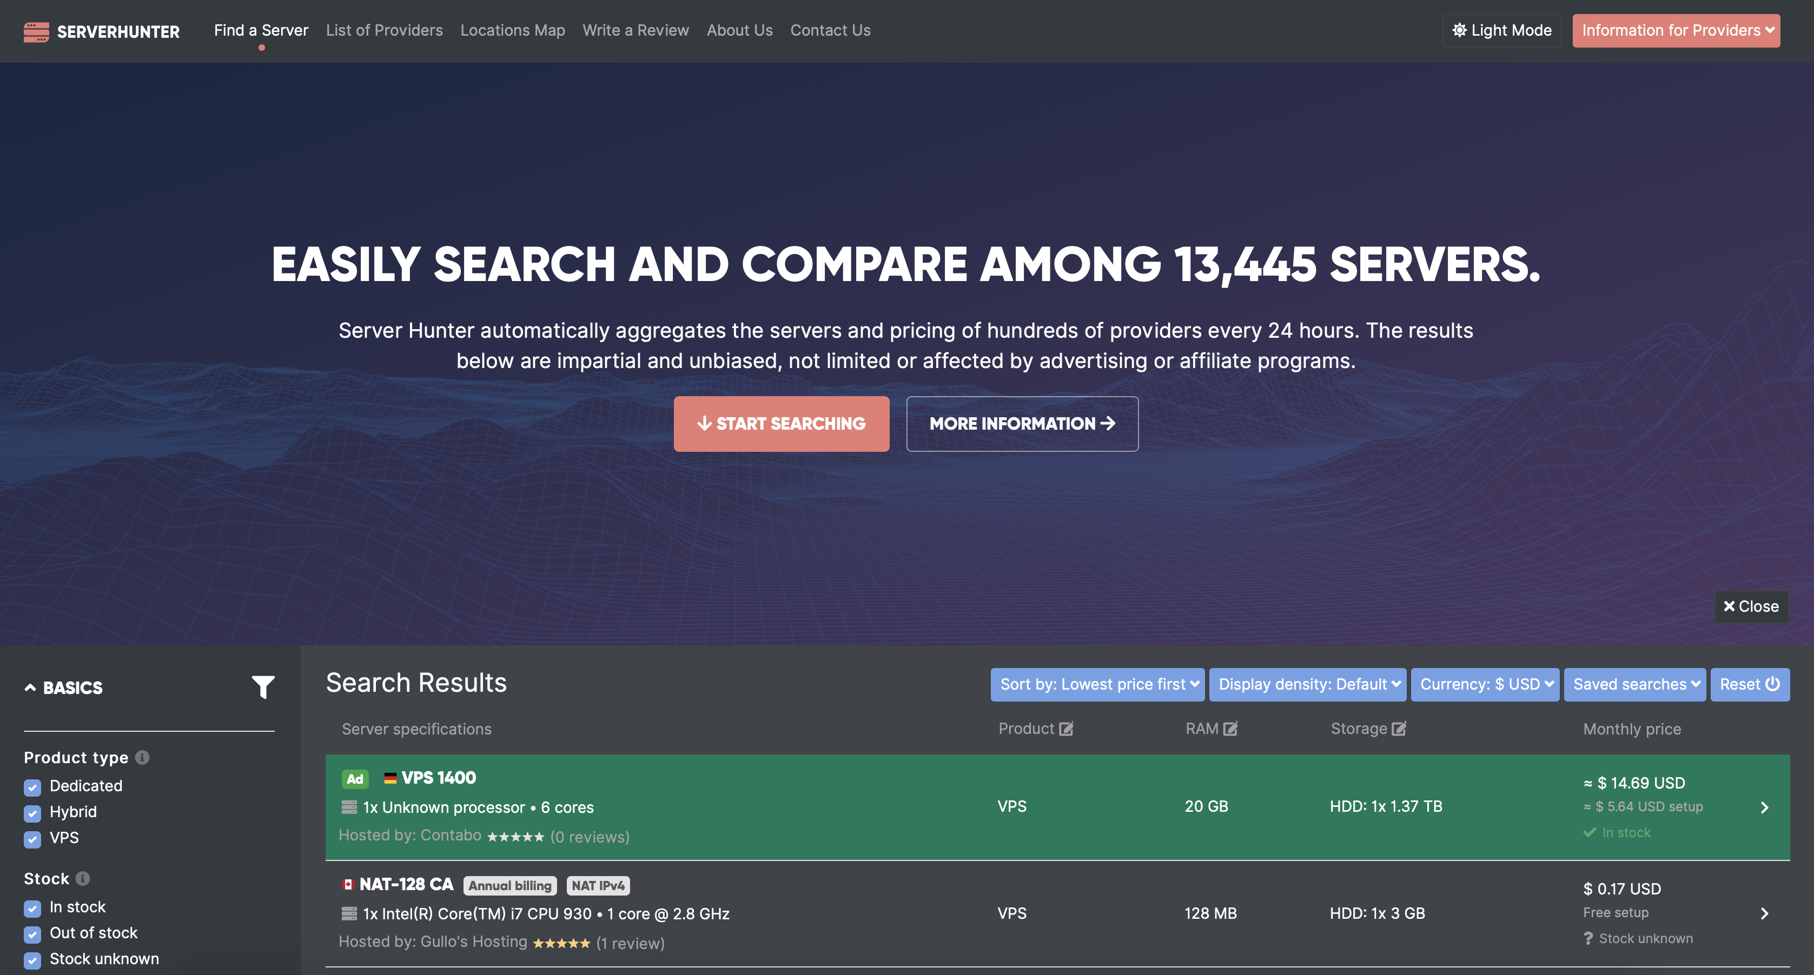The height and width of the screenshot is (975, 1814).
Task: Click the Product type info icon
Action: pos(142,758)
